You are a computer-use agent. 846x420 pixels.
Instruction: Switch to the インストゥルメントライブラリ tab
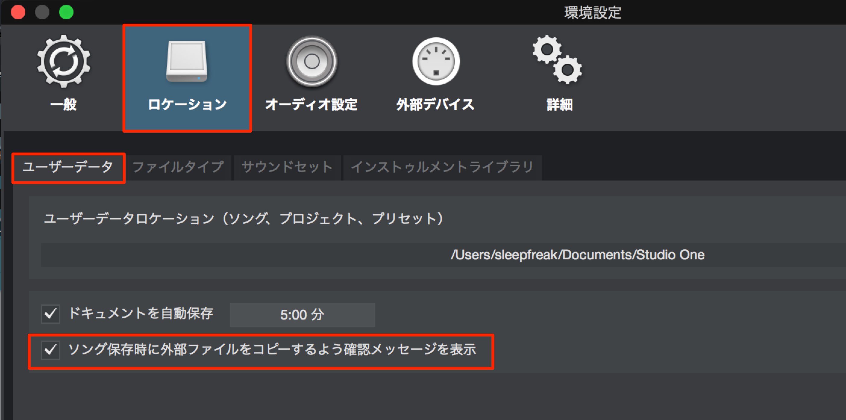pyautogui.click(x=442, y=167)
